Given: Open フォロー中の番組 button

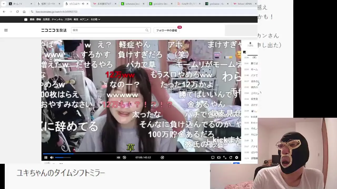Looking at the screenshot, I should pyautogui.click(x=167, y=30).
